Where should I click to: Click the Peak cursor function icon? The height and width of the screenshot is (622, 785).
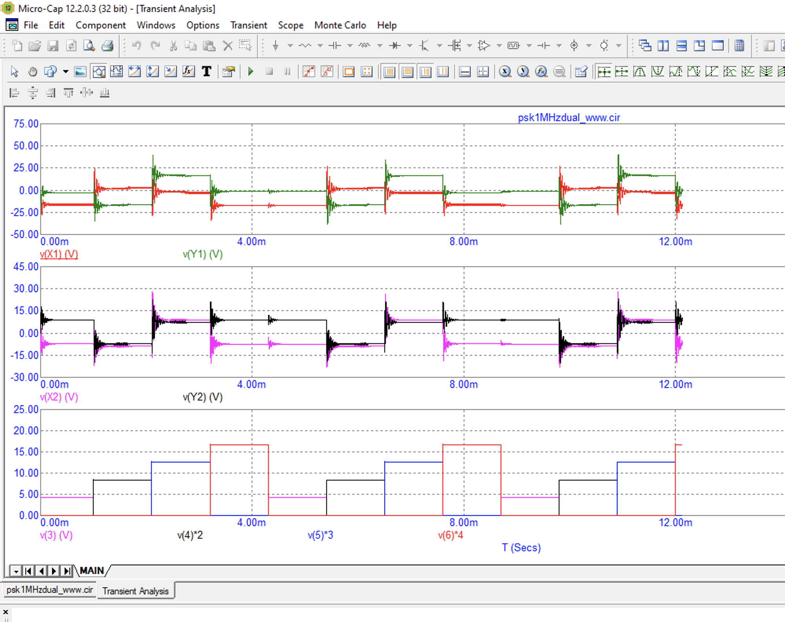click(x=640, y=71)
